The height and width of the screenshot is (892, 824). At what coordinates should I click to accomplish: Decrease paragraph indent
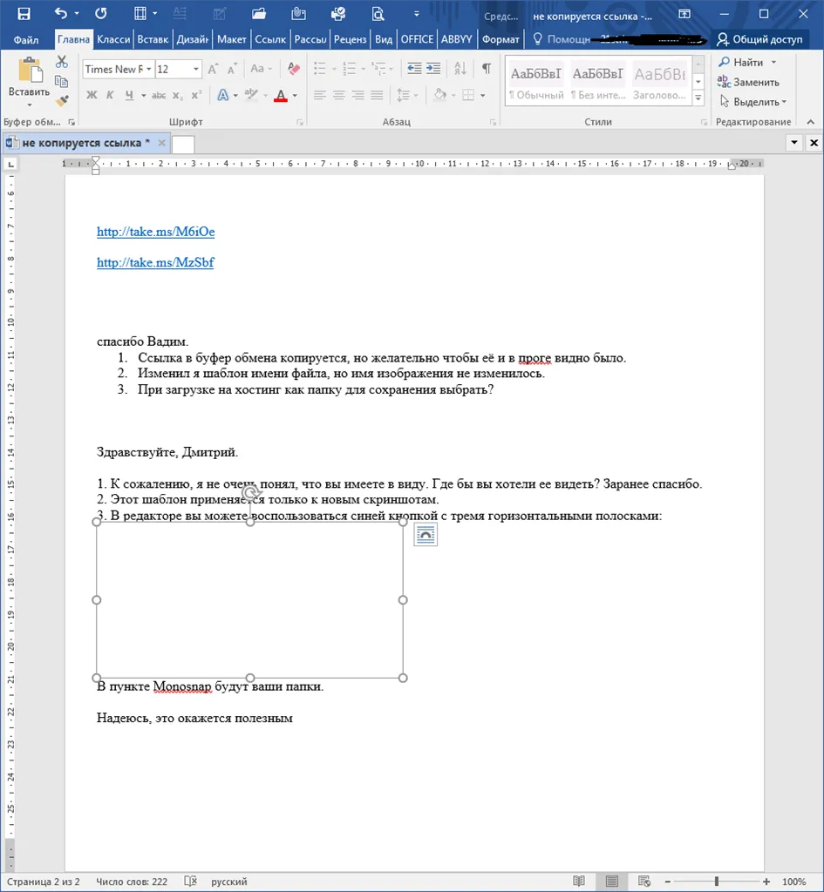pyautogui.click(x=414, y=69)
